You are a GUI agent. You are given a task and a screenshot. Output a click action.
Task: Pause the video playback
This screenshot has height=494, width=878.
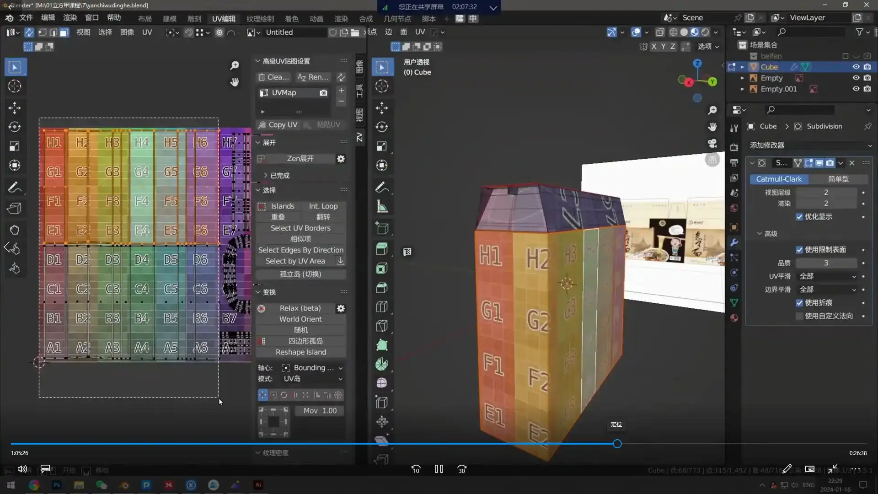click(439, 469)
